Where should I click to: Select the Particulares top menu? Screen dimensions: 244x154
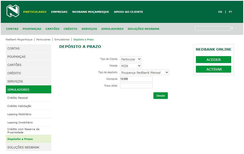click(x=35, y=12)
